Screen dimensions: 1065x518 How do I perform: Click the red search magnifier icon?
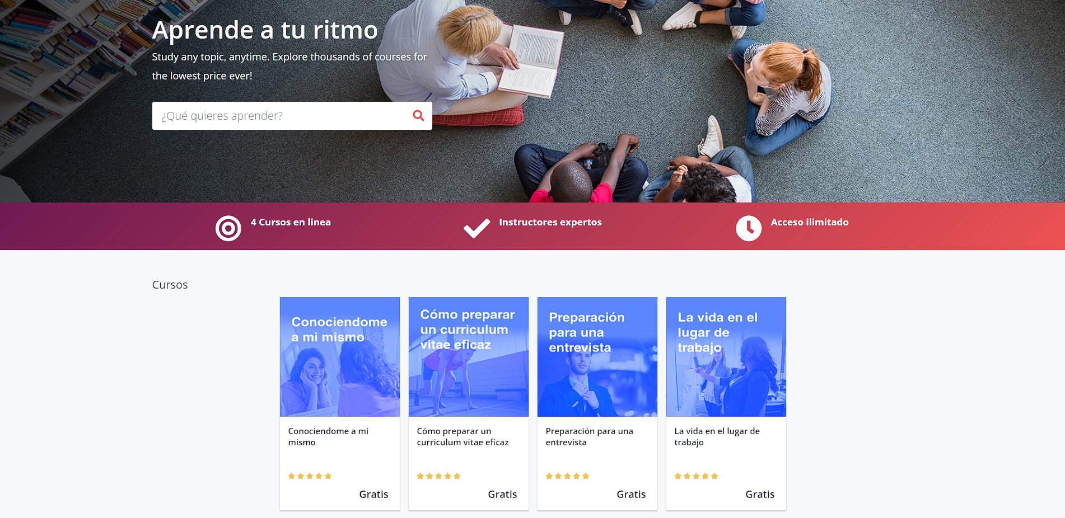click(x=418, y=115)
